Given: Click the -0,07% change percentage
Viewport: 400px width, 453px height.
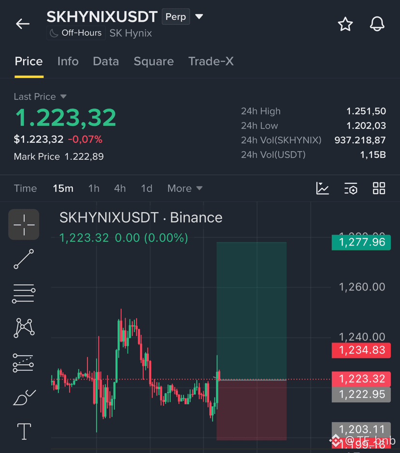Looking at the screenshot, I should pyautogui.click(x=85, y=139).
